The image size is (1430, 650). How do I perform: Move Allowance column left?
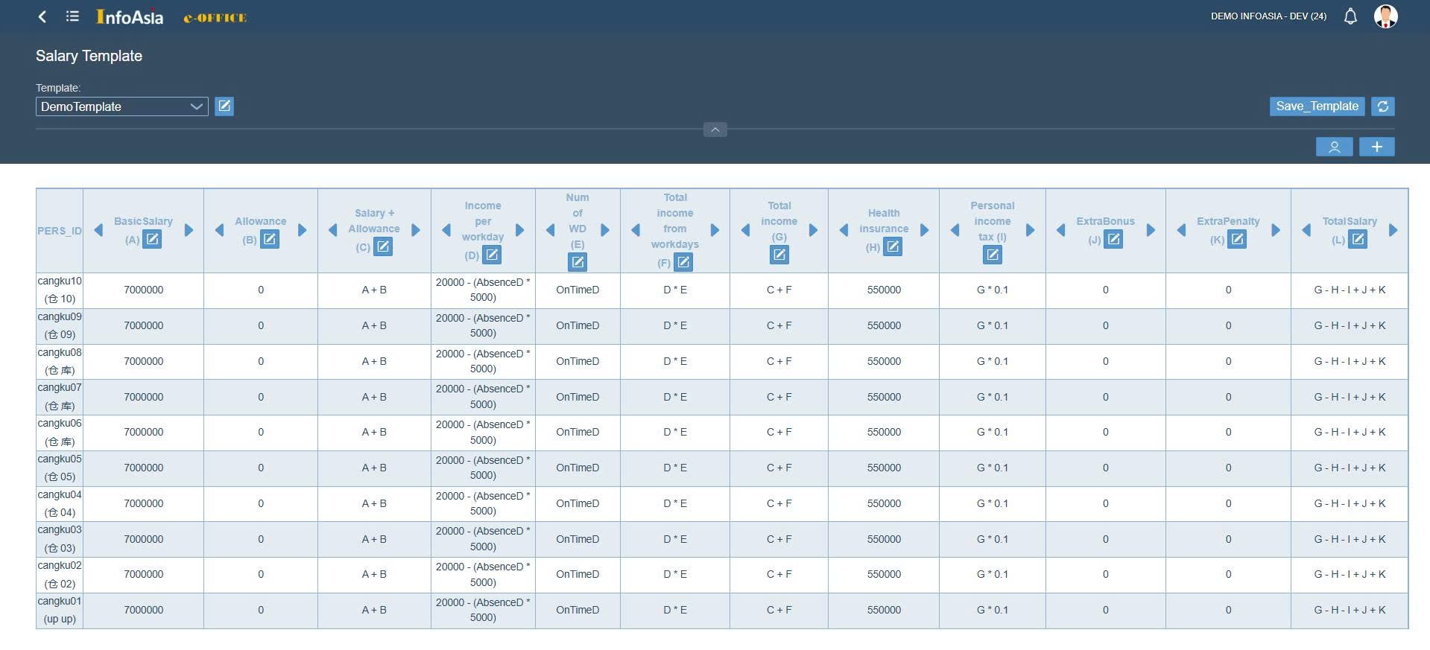(x=219, y=230)
